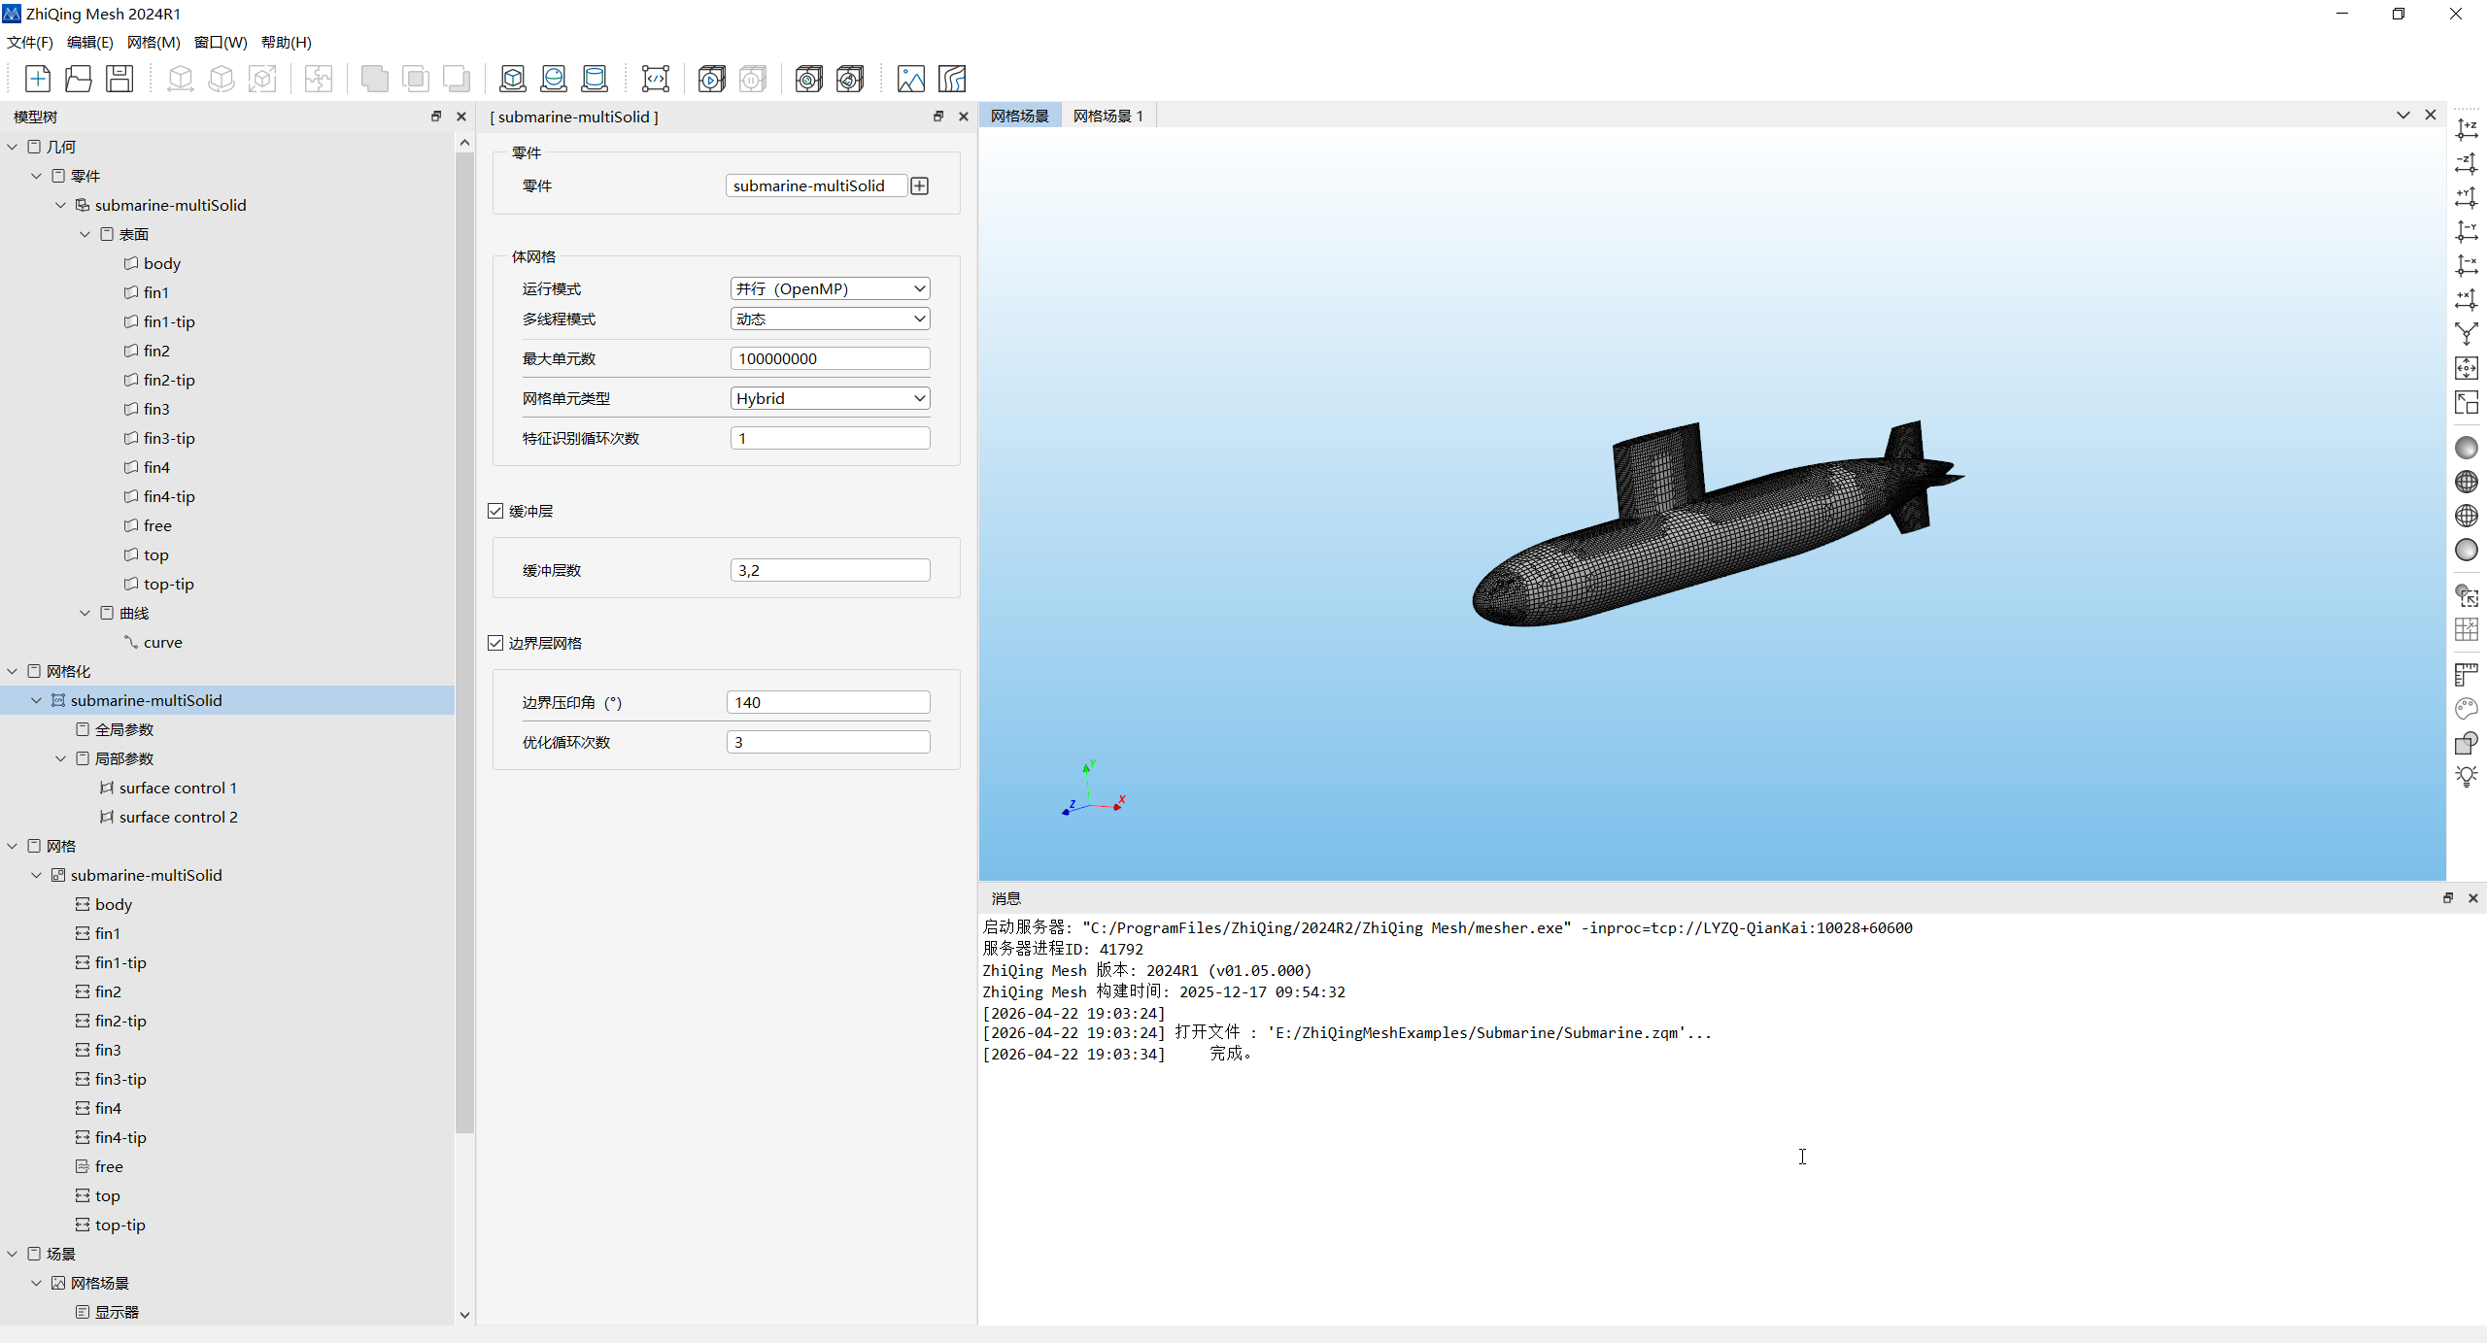Open the 窗口(W) menu
Screen dimensions: 2487x1343
click(x=221, y=42)
